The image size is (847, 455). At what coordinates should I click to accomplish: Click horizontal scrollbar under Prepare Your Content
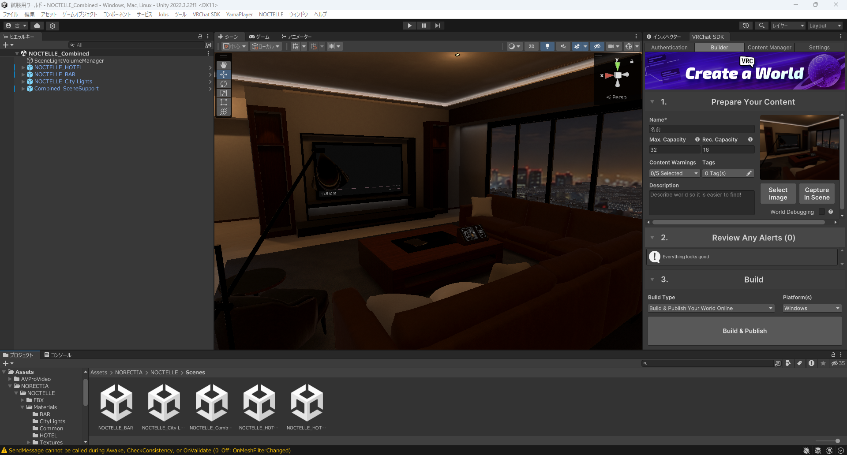(738, 222)
